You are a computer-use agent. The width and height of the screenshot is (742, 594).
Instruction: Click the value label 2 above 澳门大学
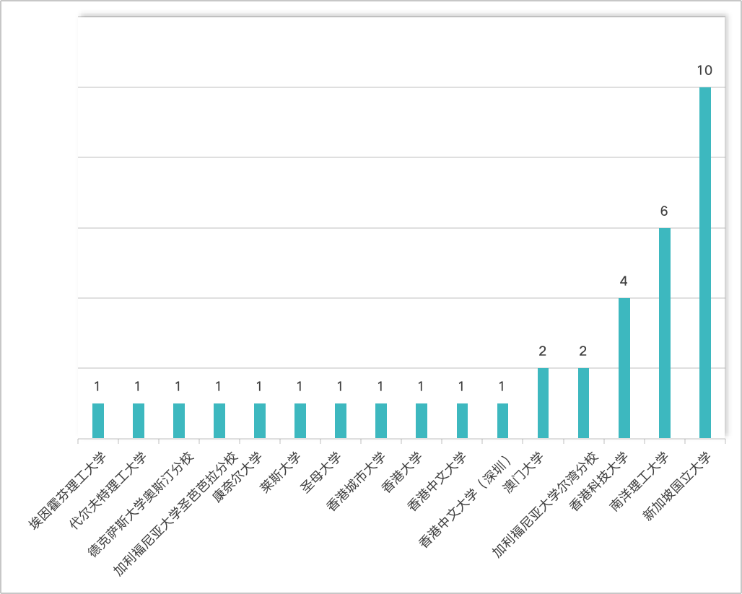click(x=542, y=351)
